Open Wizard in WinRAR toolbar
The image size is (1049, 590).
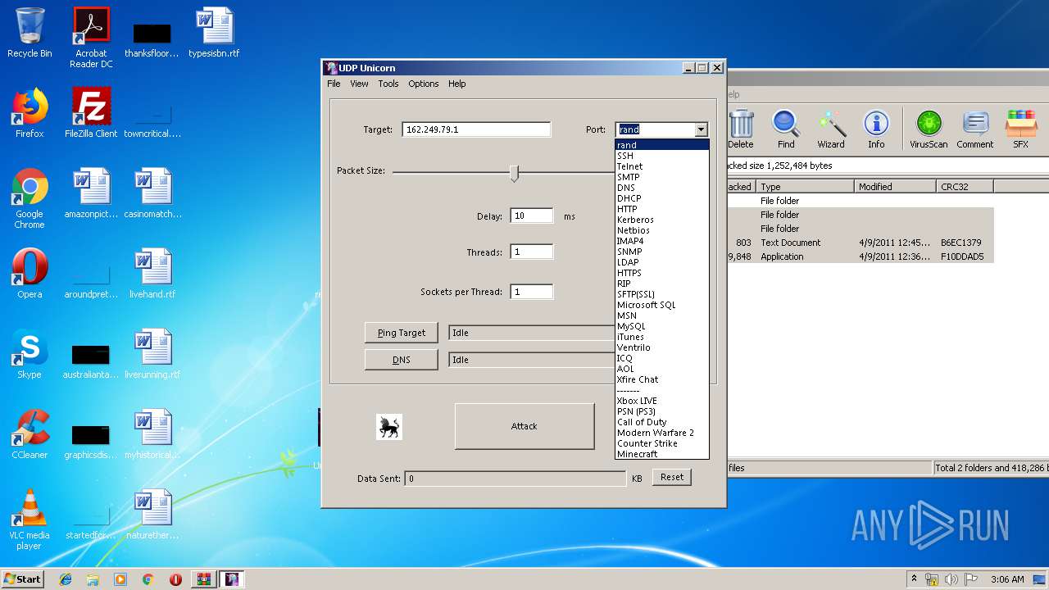click(x=831, y=129)
